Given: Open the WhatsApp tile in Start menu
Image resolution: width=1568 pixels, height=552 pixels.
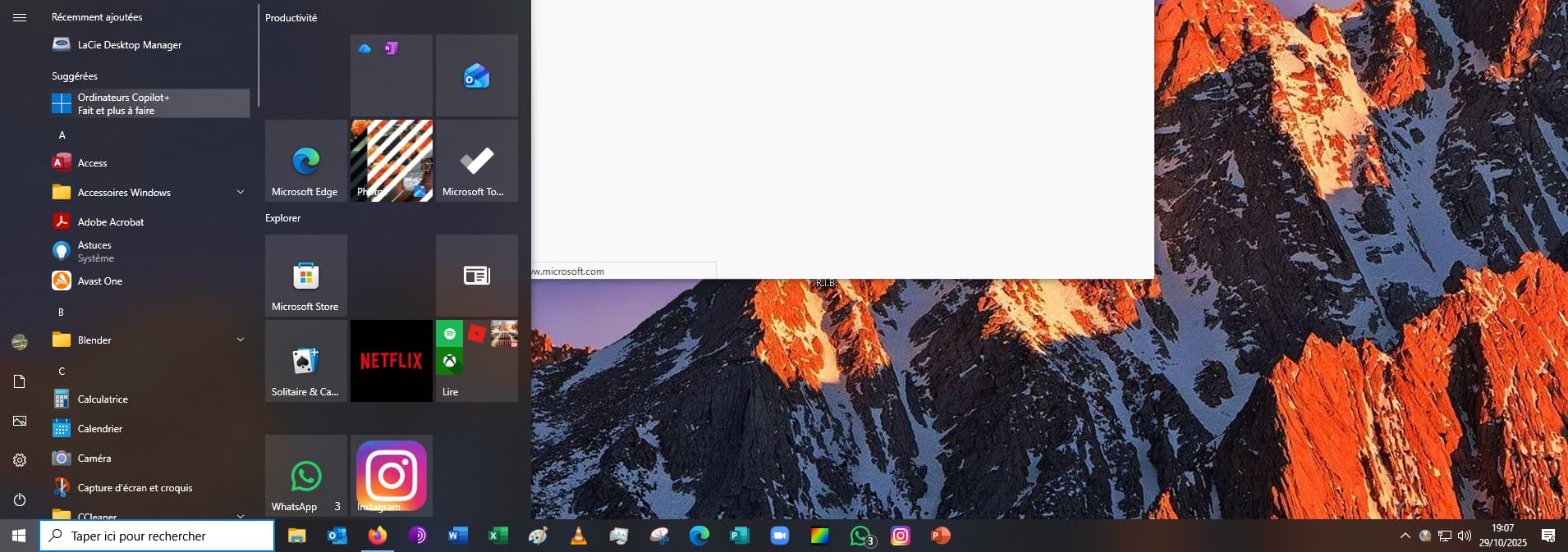Looking at the screenshot, I should pyautogui.click(x=305, y=476).
